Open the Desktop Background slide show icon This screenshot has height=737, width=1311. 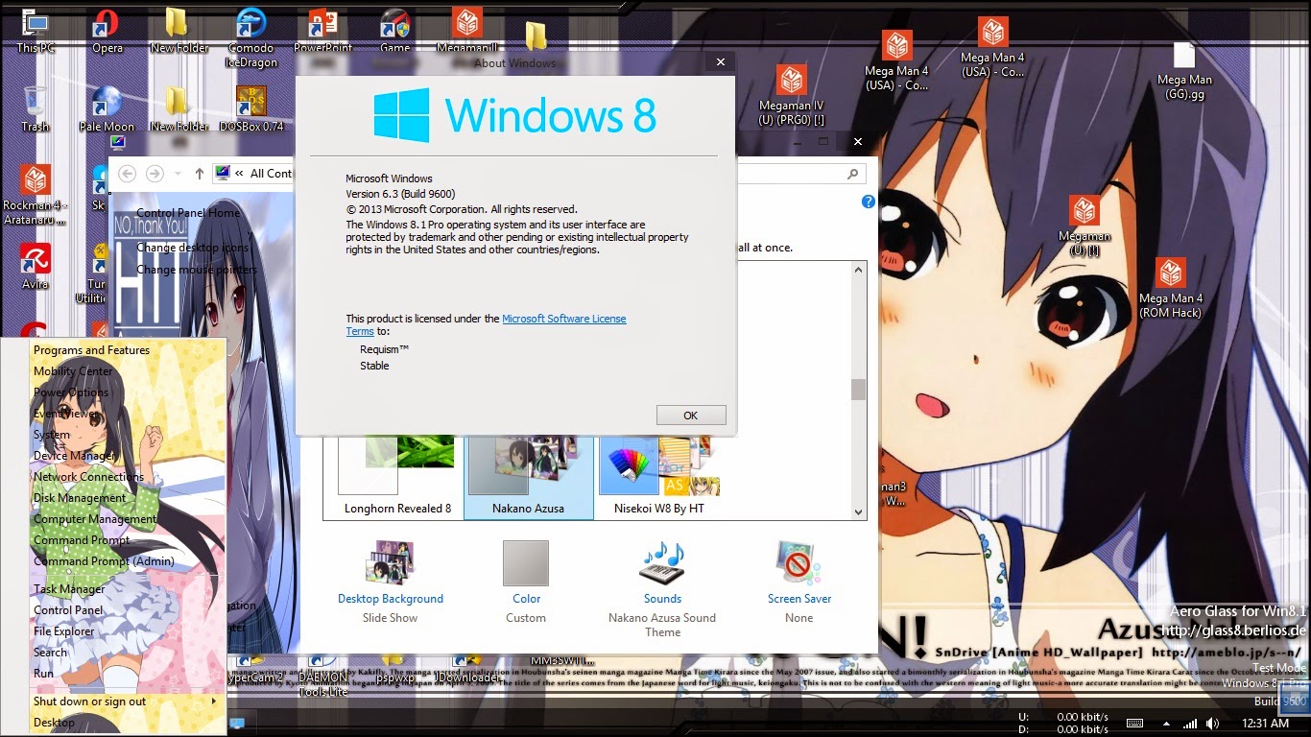click(390, 565)
